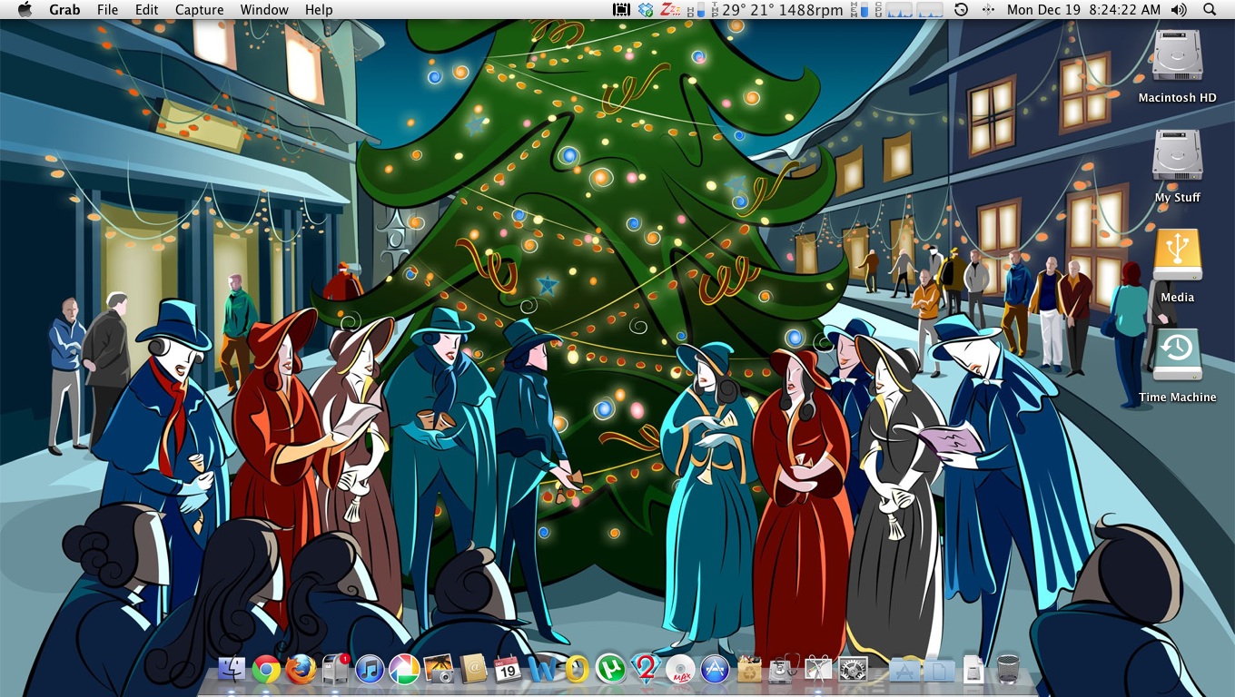Screen dimensions: 1235x697
Task: Click the memory chip menu bar icon
Action: pyautogui.click(x=621, y=9)
